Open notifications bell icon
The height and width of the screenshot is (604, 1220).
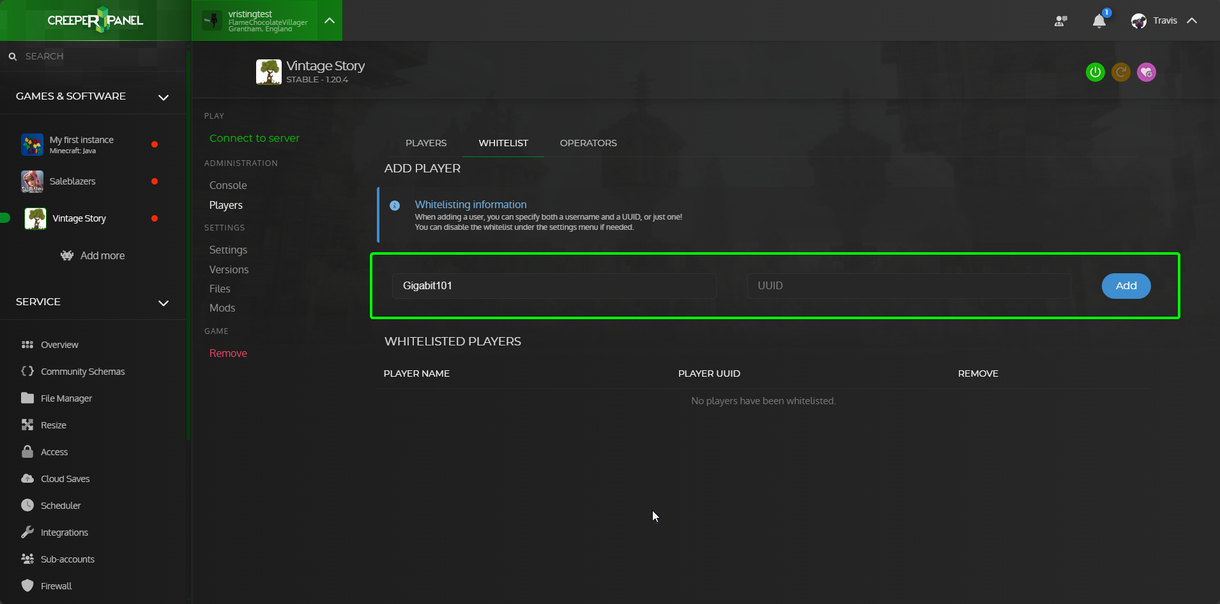(x=1099, y=21)
